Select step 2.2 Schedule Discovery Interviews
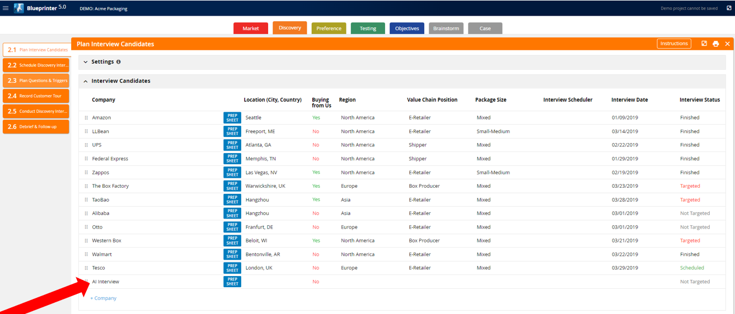Viewport: 735px width, 314px height. pos(36,65)
